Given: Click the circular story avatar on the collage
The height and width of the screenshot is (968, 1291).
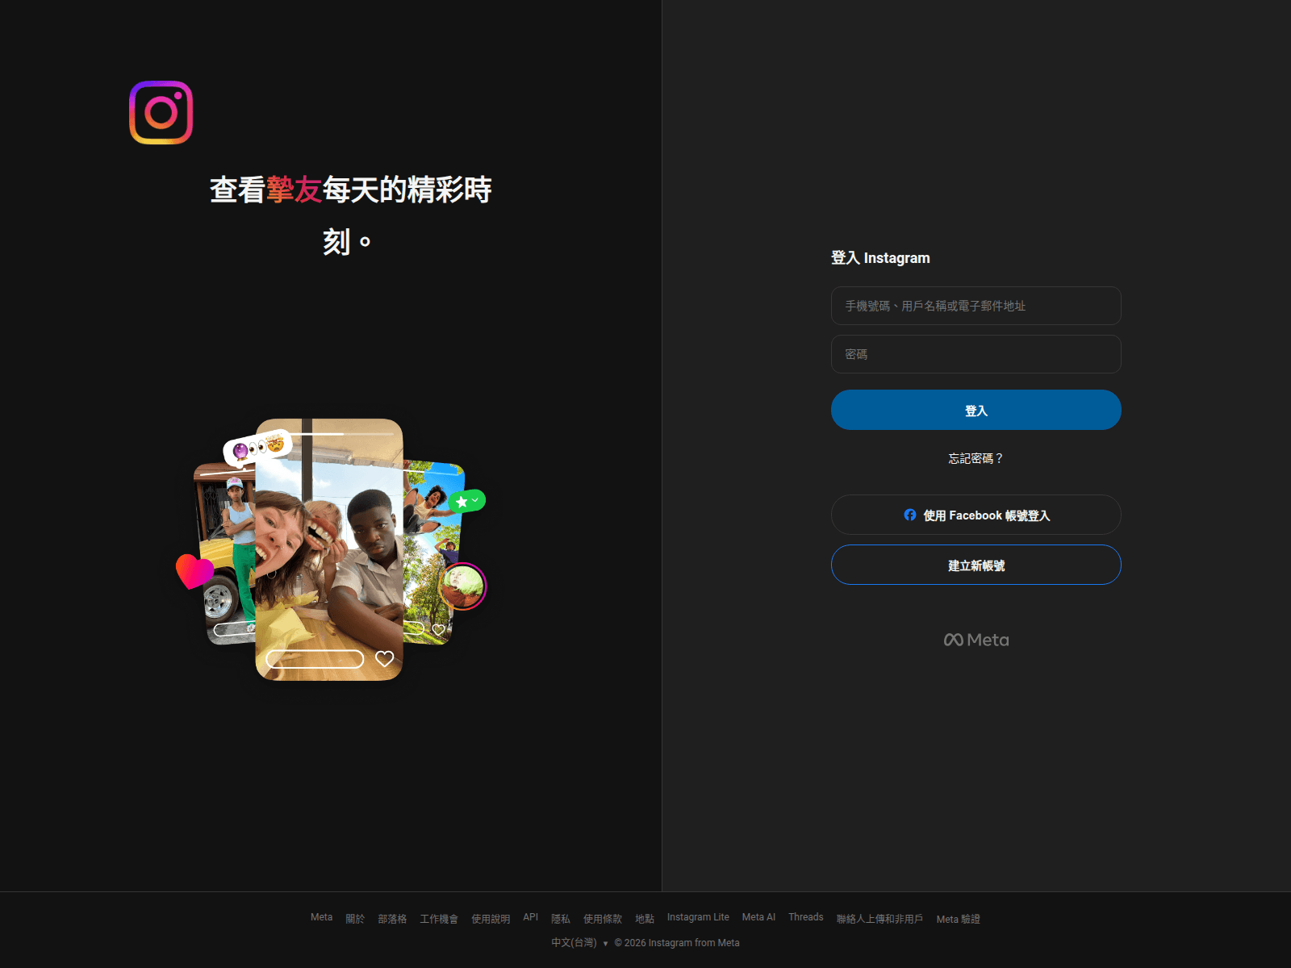Looking at the screenshot, I should click(x=463, y=586).
